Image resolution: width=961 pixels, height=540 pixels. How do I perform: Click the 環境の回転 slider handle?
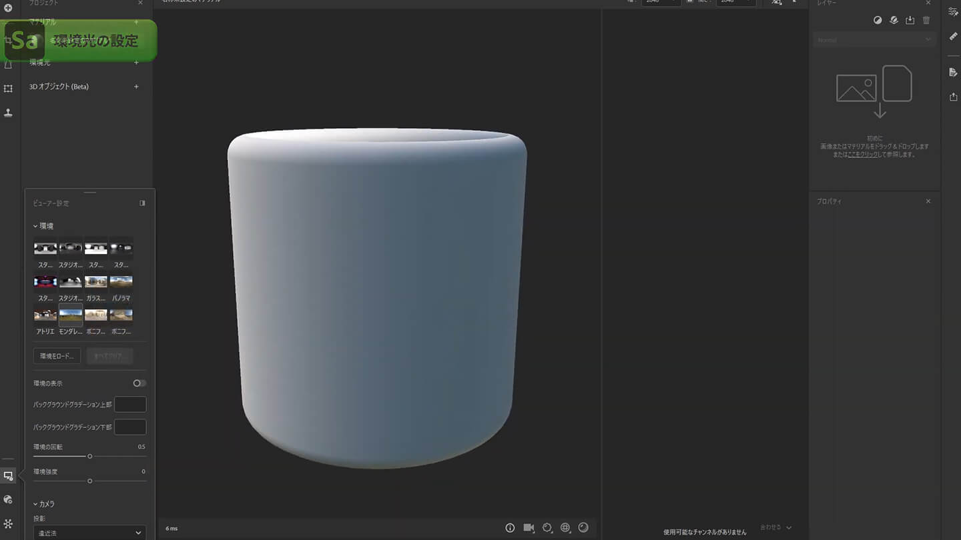pyautogui.click(x=89, y=457)
